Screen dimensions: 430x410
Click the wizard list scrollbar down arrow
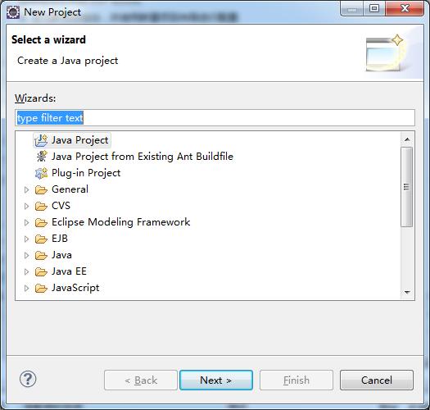pyautogui.click(x=407, y=292)
